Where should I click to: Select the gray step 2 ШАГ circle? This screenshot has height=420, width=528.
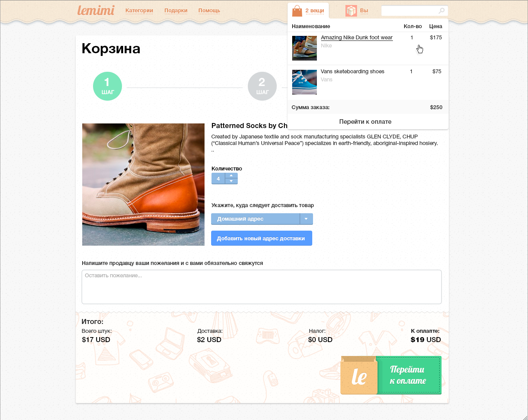pyautogui.click(x=262, y=86)
